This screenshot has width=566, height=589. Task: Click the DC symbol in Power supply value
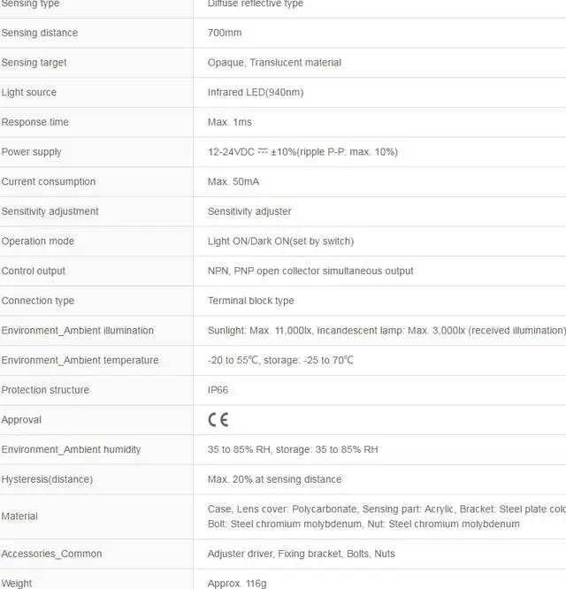(263, 151)
